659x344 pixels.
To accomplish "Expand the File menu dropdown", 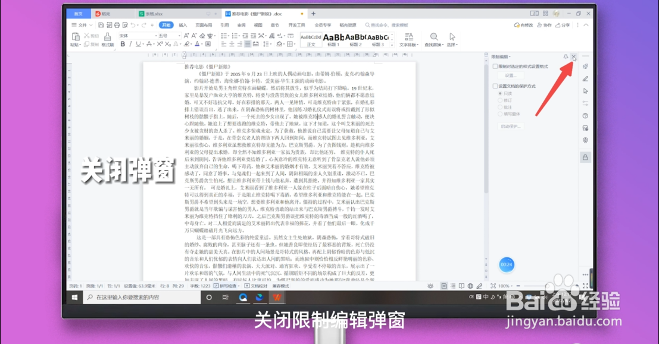I will [x=82, y=25].
